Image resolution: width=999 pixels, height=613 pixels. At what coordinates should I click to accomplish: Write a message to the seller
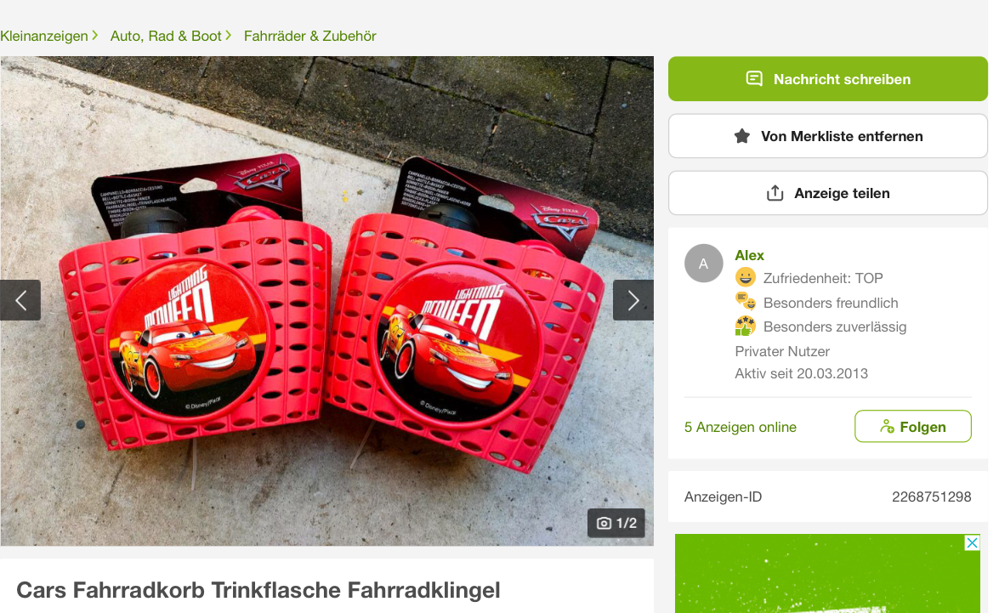(x=827, y=79)
